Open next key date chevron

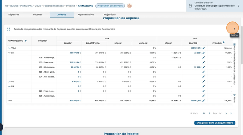pos(239,6)
